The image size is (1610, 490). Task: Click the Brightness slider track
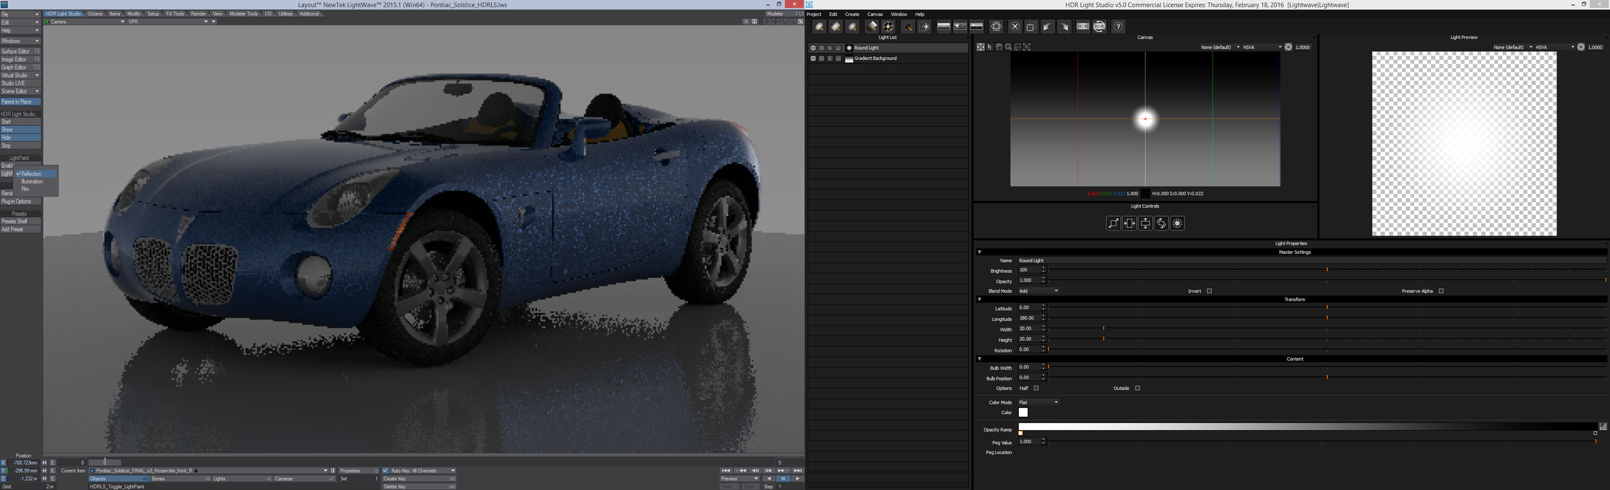click(1326, 270)
